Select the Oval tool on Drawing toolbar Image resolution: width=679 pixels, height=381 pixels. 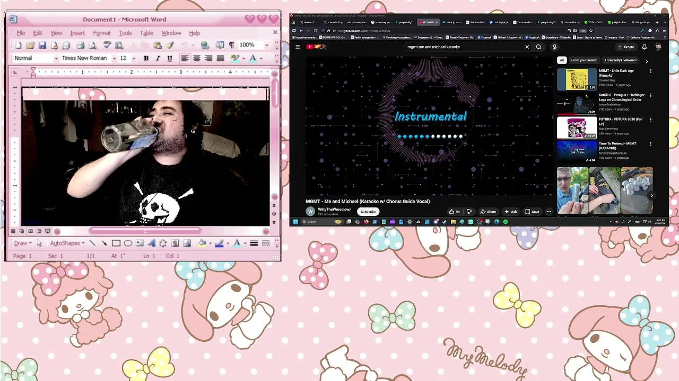point(128,243)
